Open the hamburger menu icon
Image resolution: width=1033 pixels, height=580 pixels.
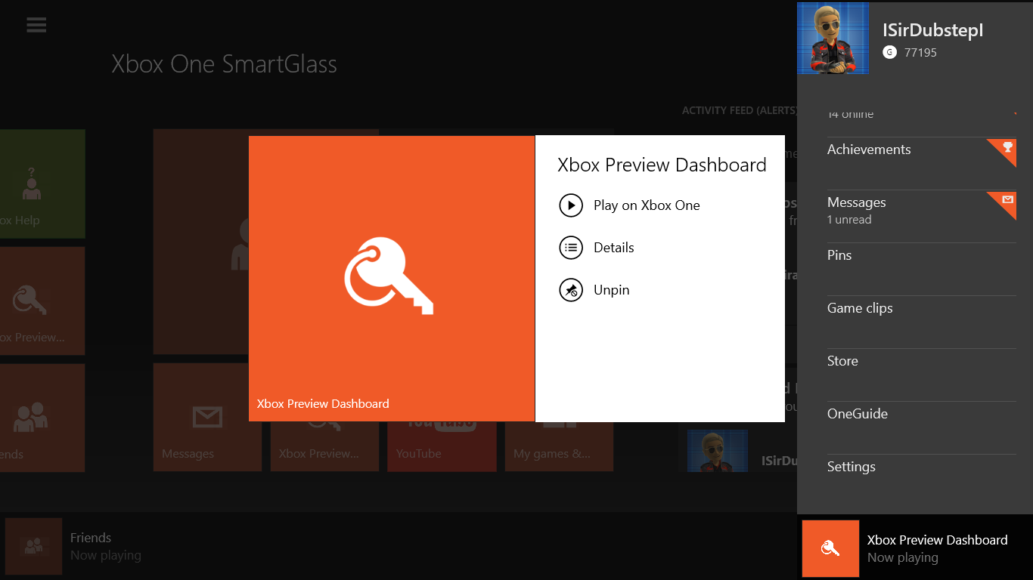click(x=36, y=25)
